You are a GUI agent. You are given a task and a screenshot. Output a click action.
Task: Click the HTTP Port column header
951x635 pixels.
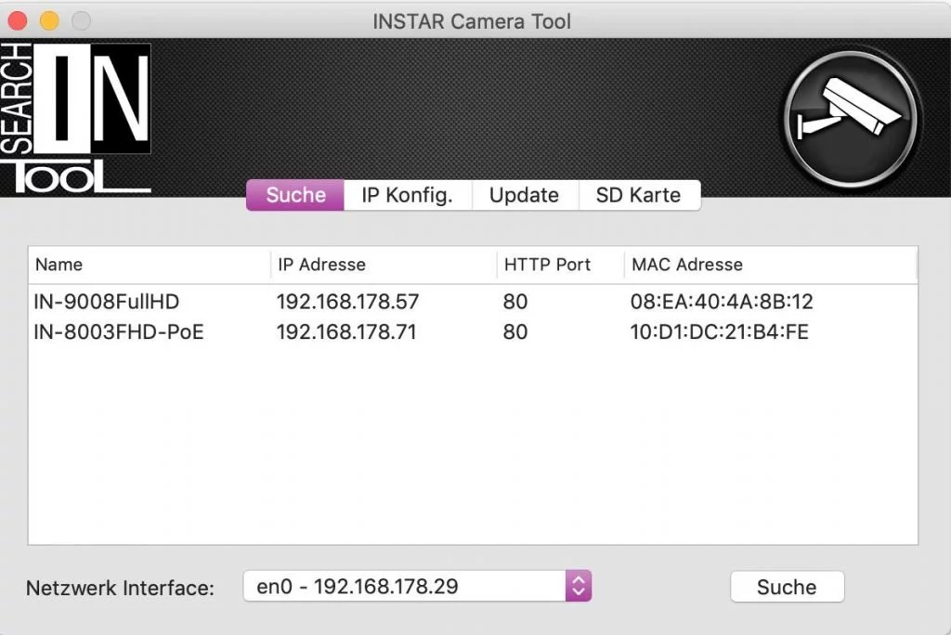(560, 265)
